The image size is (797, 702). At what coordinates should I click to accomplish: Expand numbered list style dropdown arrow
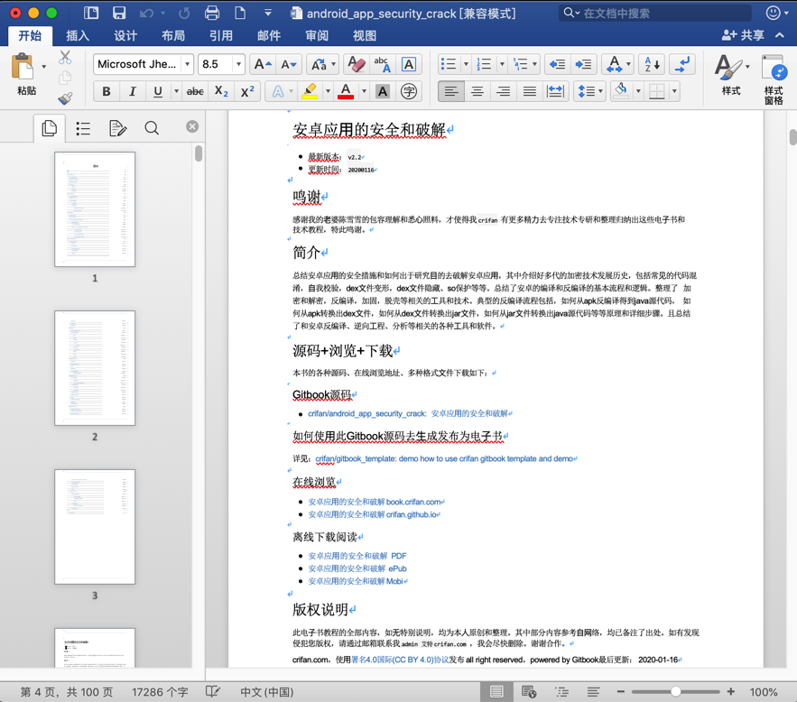pos(502,64)
